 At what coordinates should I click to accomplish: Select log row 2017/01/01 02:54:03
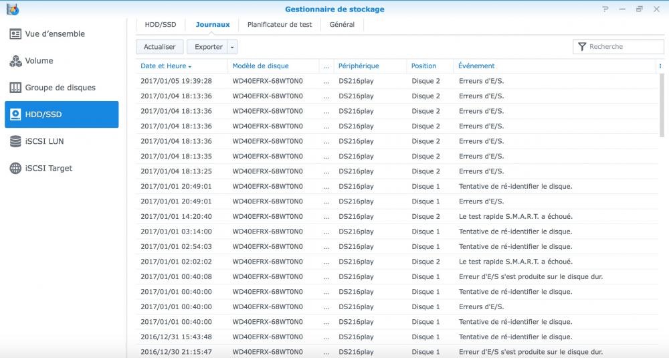coord(397,247)
